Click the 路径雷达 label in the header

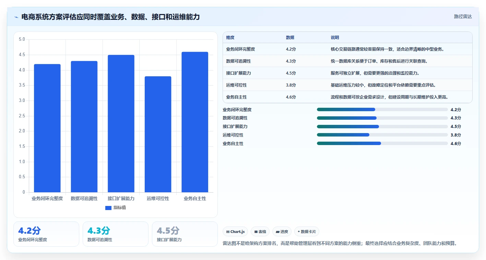[x=463, y=16]
